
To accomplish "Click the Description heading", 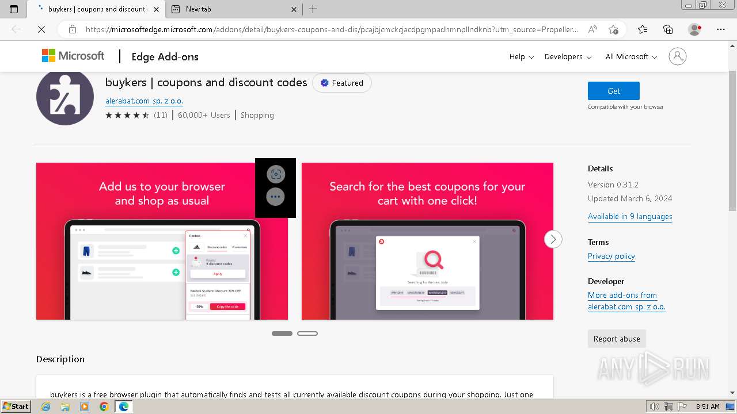I will click(x=60, y=359).
